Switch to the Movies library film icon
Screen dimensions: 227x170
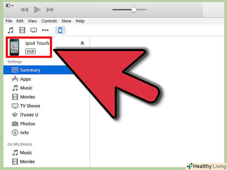(22, 30)
